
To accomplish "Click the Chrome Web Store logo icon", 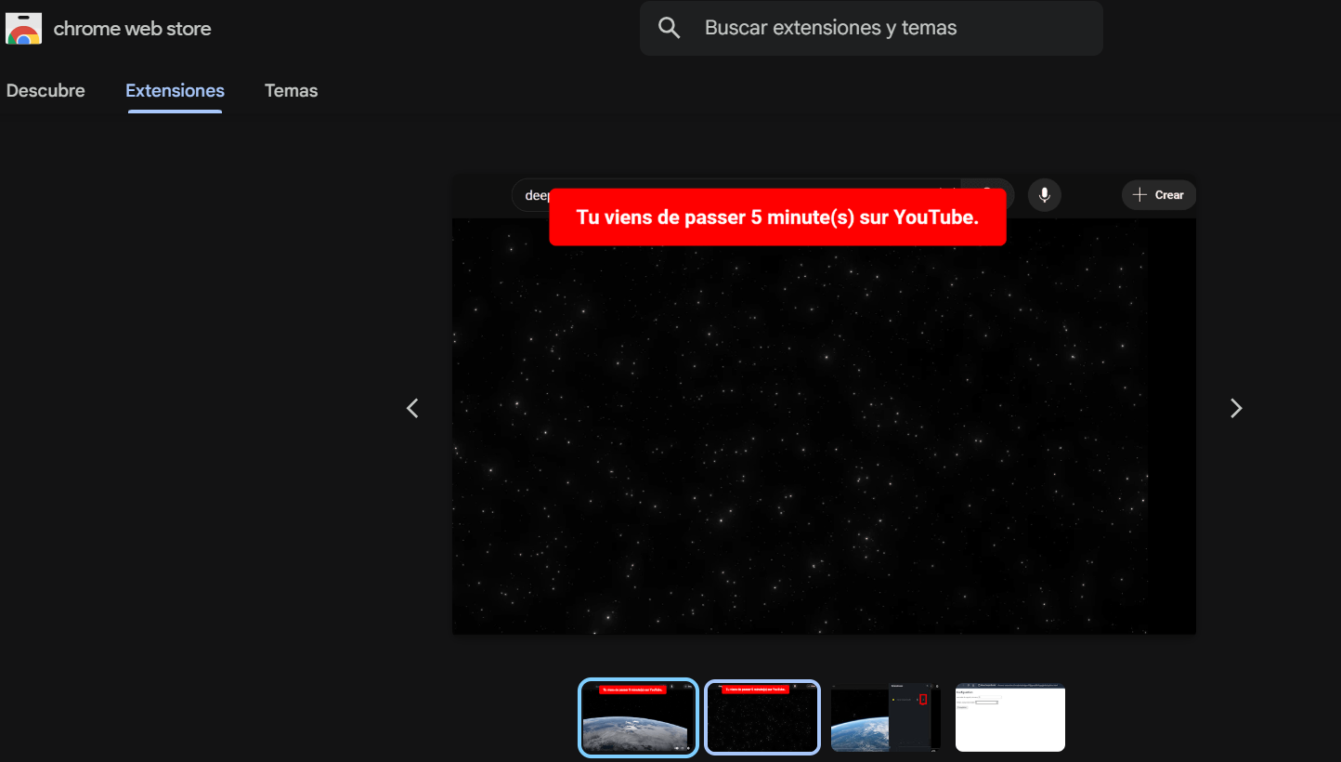I will 23,29.
